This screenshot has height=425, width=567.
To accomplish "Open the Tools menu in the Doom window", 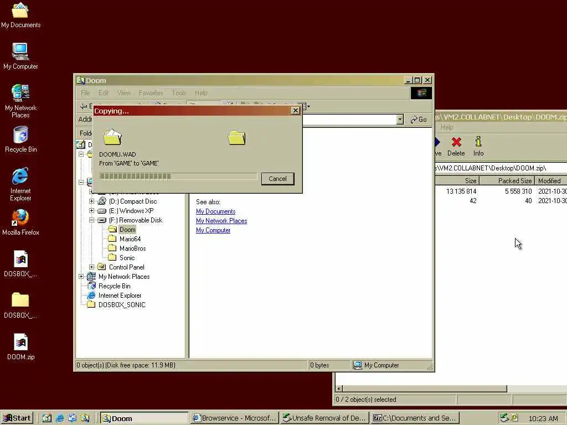I will [179, 93].
